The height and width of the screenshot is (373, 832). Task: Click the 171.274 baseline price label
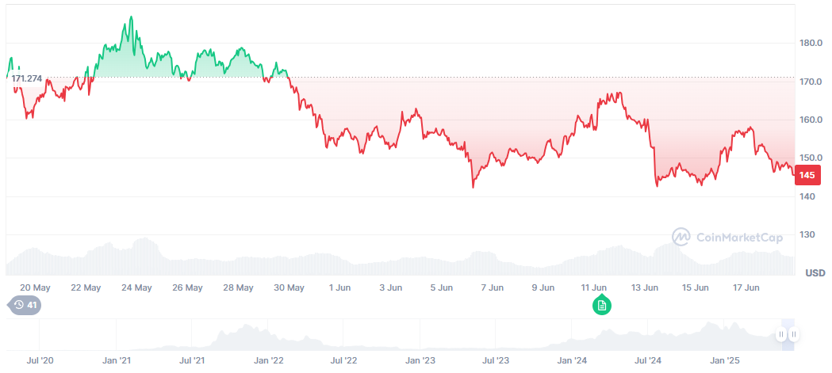[x=27, y=79]
